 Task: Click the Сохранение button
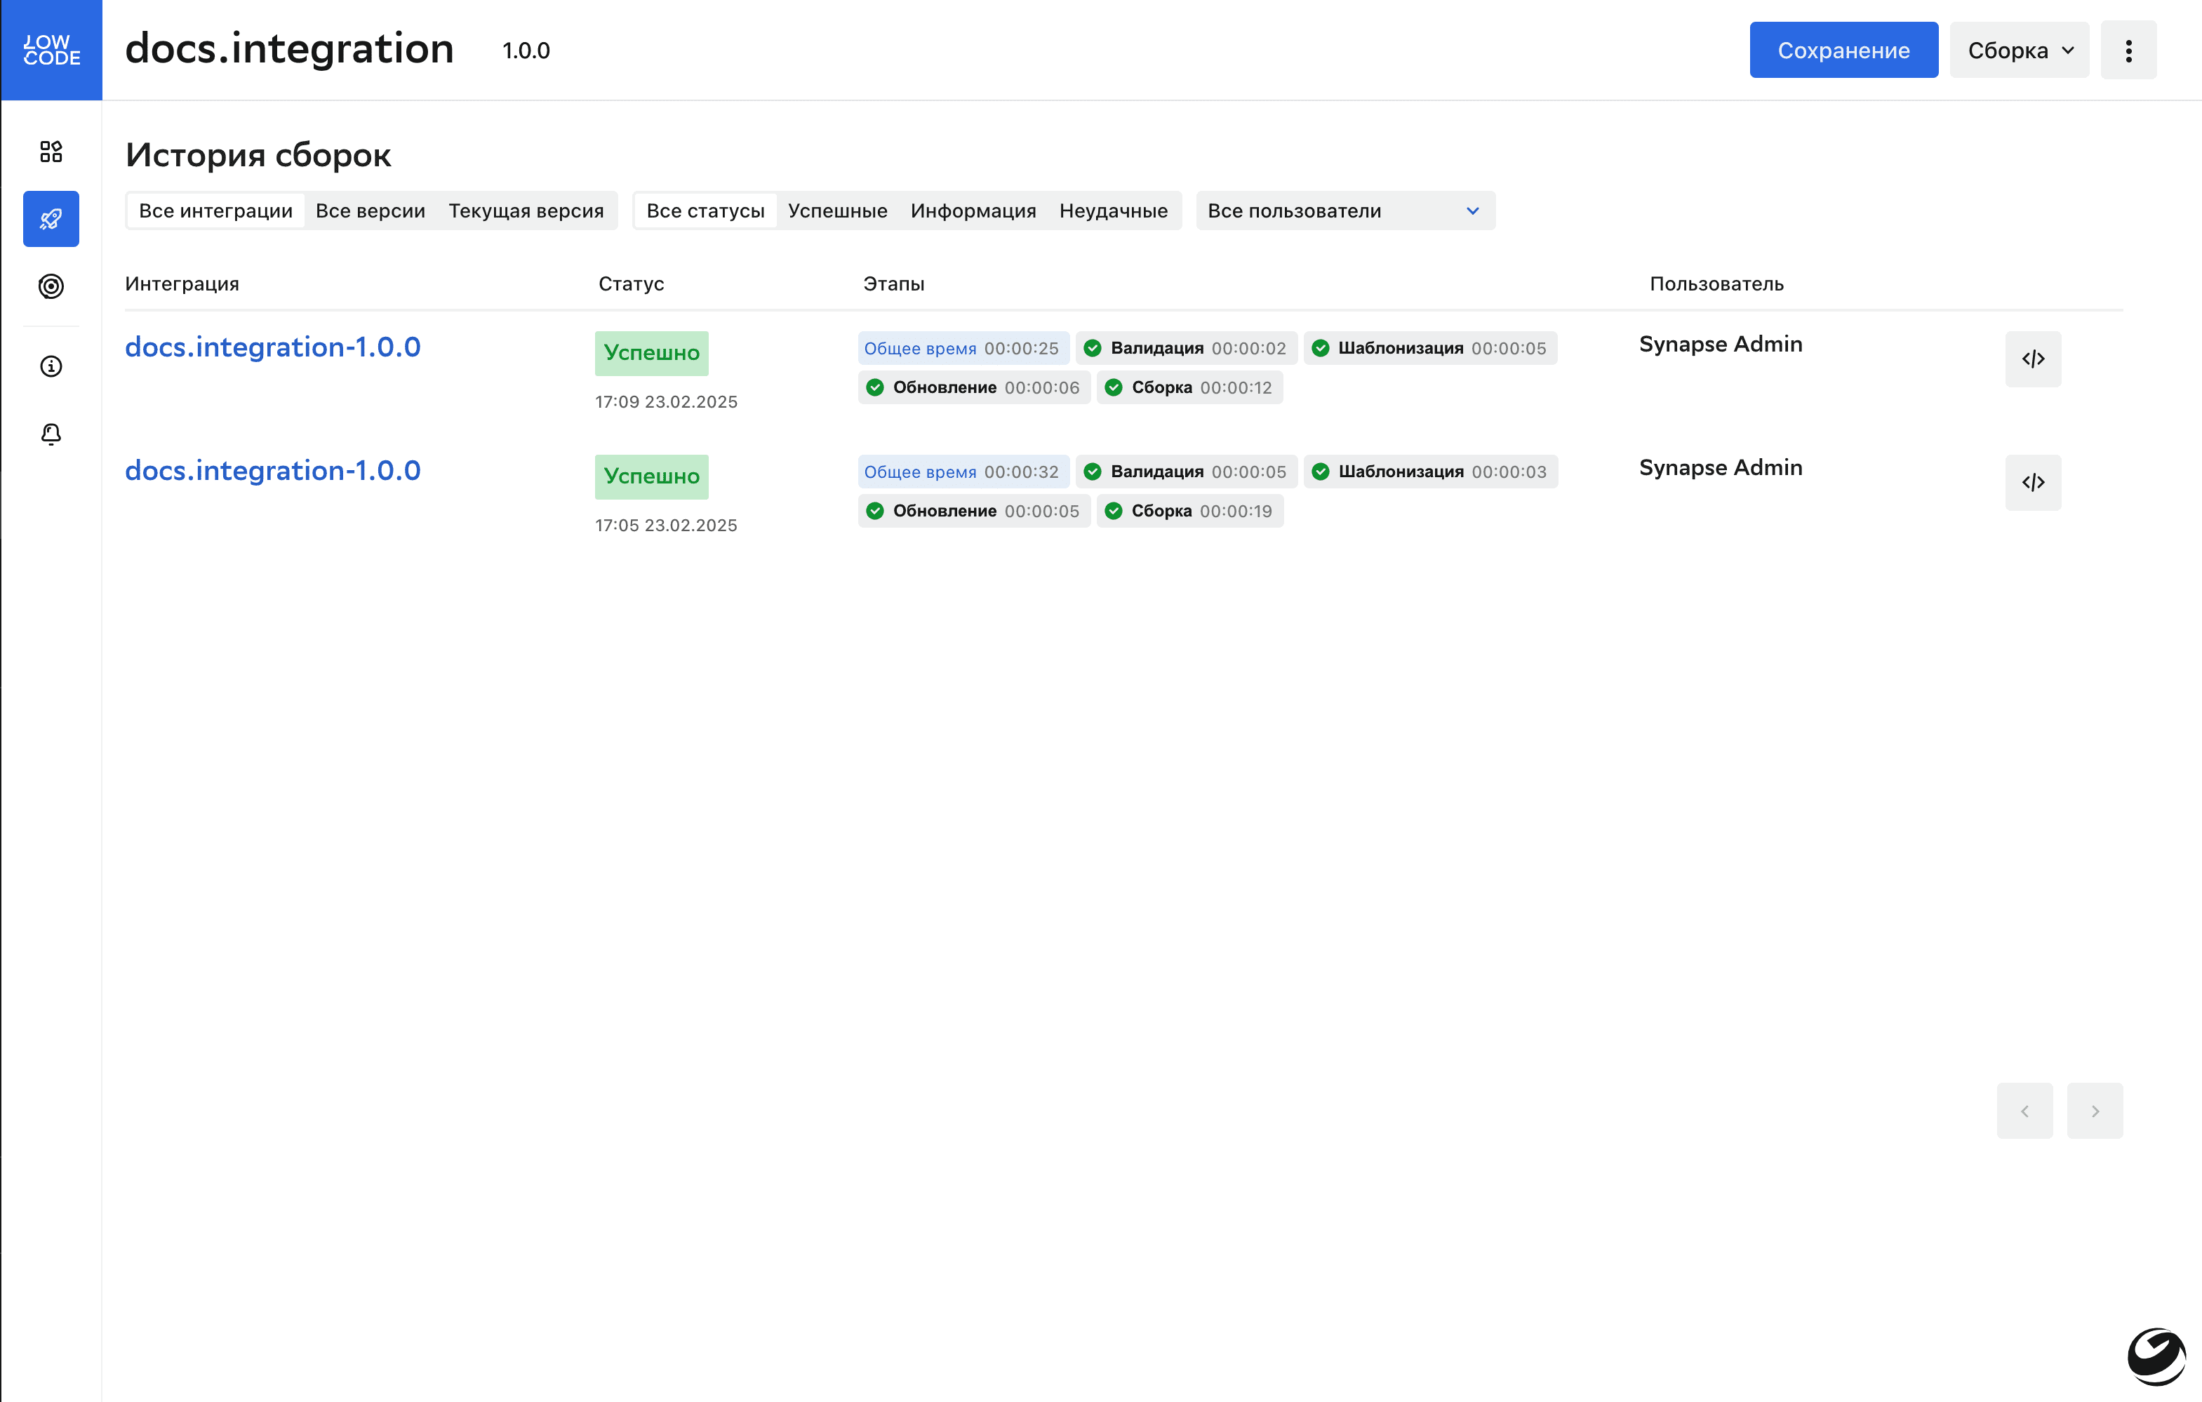coord(1843,49)
